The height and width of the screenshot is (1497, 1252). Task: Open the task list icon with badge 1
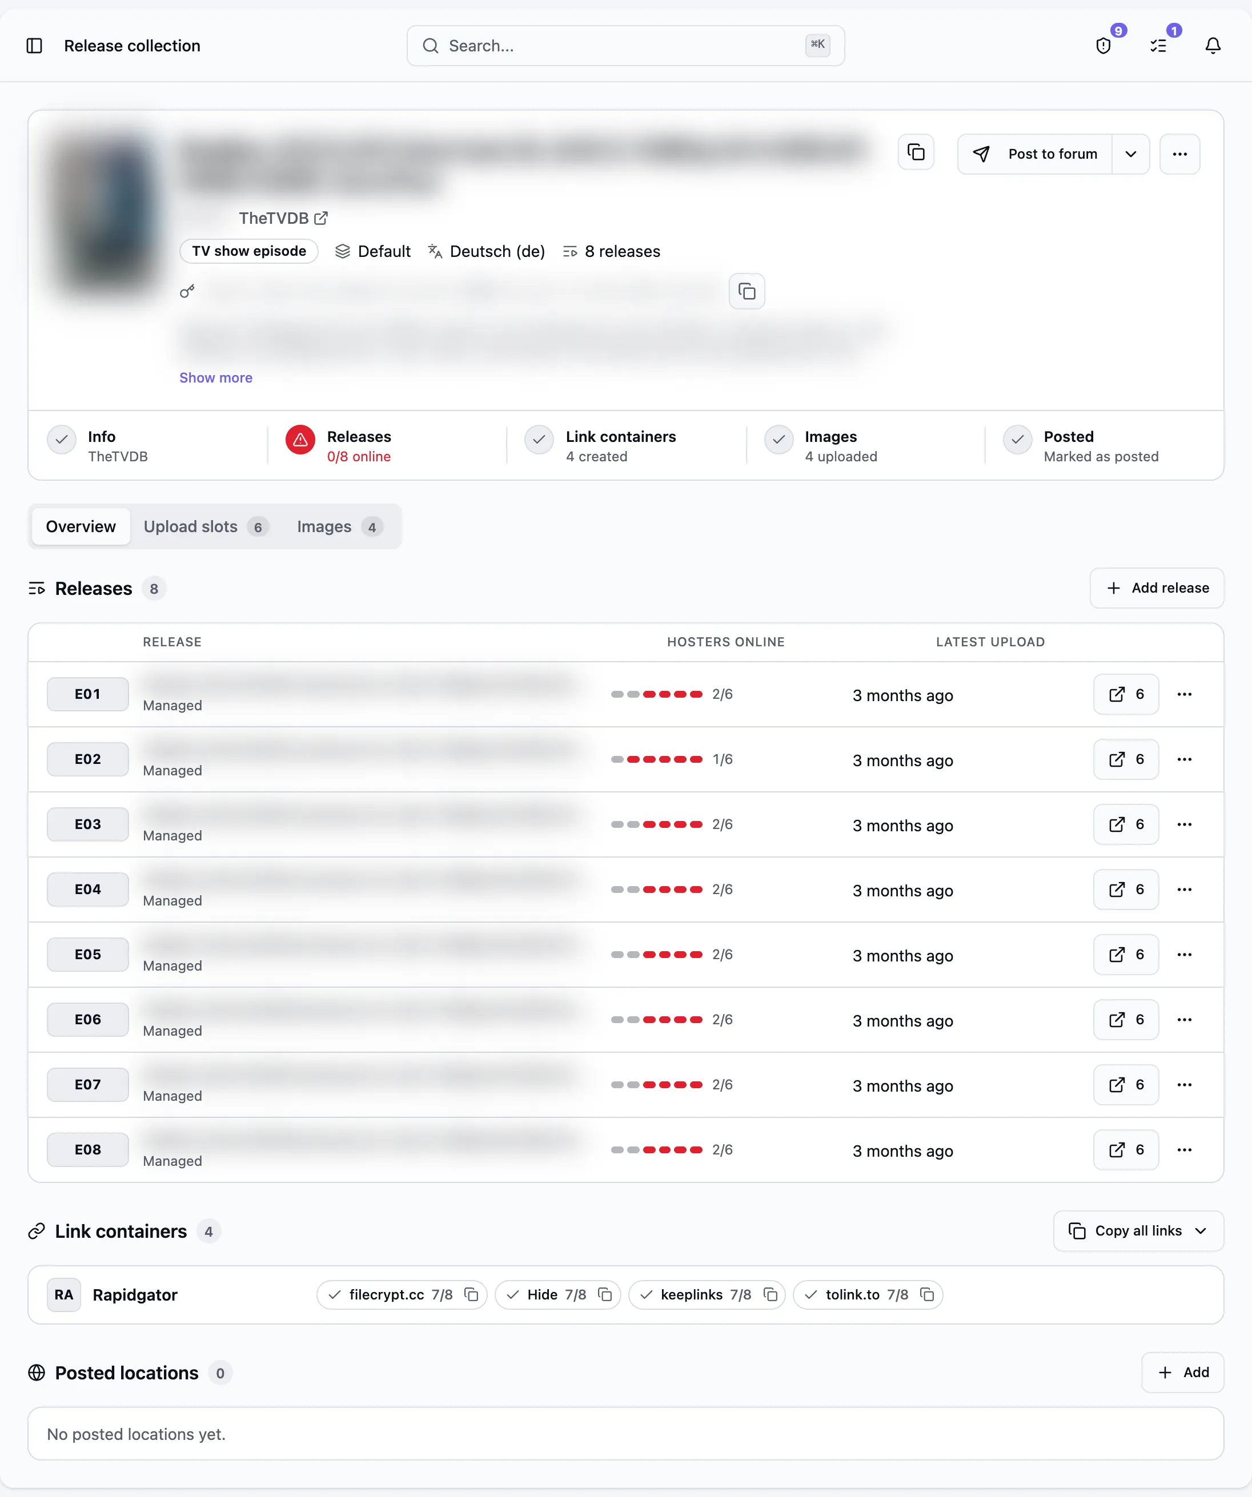point(1158,46)
